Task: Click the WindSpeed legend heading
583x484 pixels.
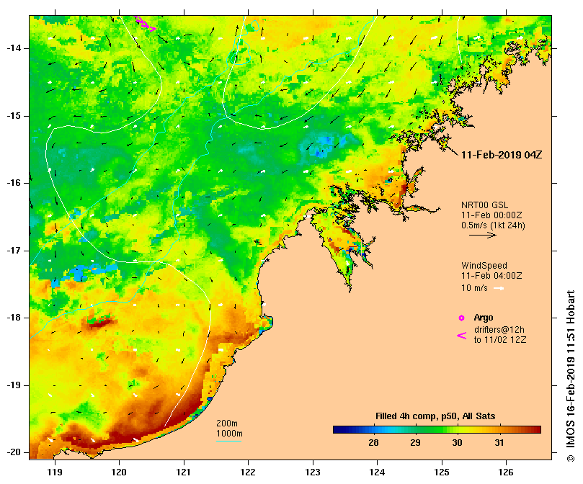Action: 484,266
